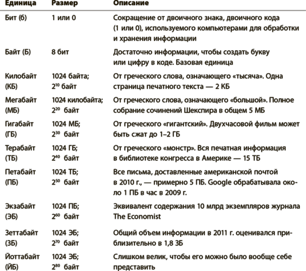This screenshot has width=306, height=271.
Task: Click the text about 'библиотеке конгресса в Америке'
Action: click(187, 158)
